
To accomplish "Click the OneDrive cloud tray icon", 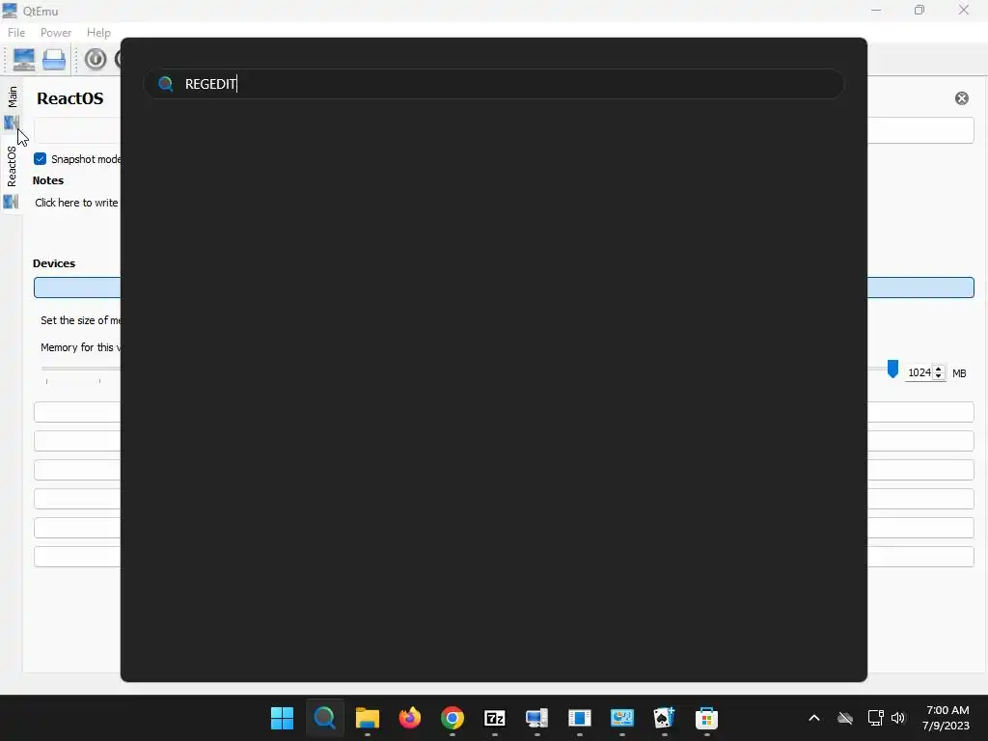I will point(845,718).
